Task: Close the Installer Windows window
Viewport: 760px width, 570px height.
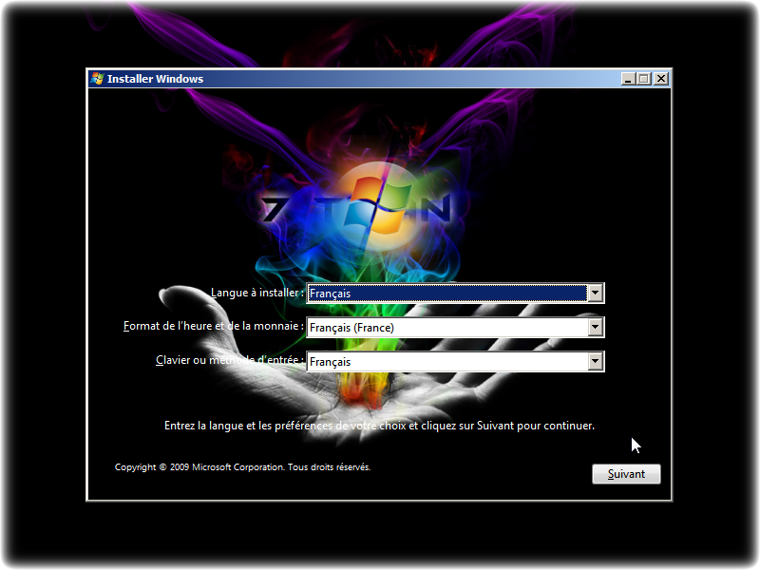Action: pos(660,79)
